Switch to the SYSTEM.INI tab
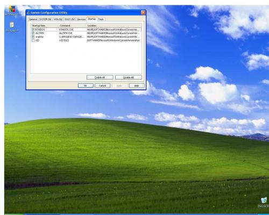 click(x=45, y=19)
